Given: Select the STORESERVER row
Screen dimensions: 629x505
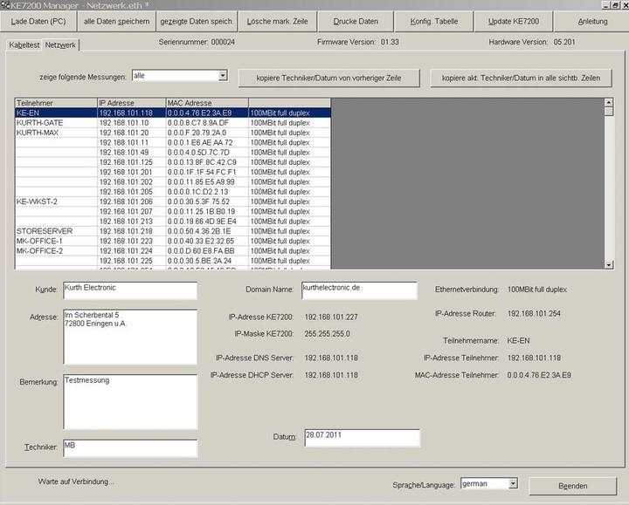Looking at the screenshot, I should (173, 231).
